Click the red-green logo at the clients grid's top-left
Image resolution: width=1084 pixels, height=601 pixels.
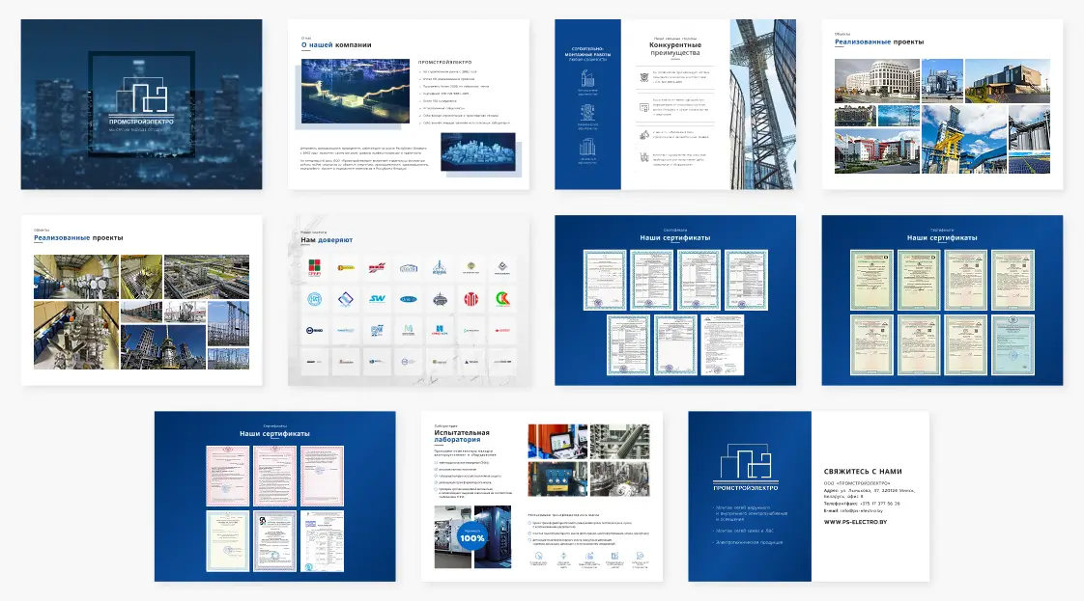[x=313, y=266]
